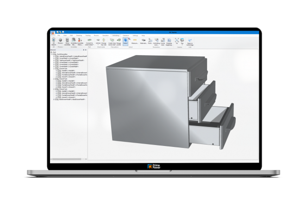Click the Fit view icon
This screenshot has width=308, height=202.
[177, 41]
